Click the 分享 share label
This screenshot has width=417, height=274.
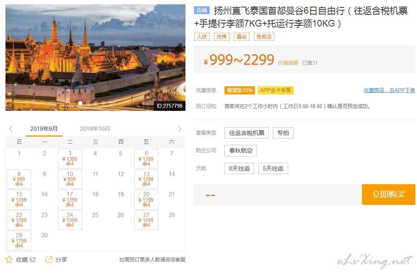point(61,260)
